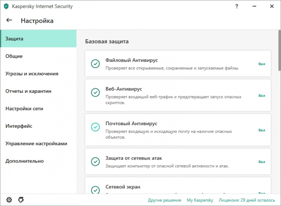
Task: Toggle Почтовый Антивирус Вкл switch
Action: (262, 130)
